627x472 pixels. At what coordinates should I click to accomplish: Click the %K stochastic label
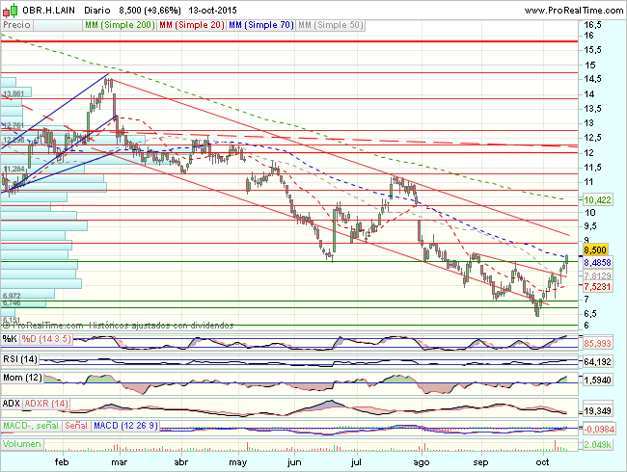(10, 338)
